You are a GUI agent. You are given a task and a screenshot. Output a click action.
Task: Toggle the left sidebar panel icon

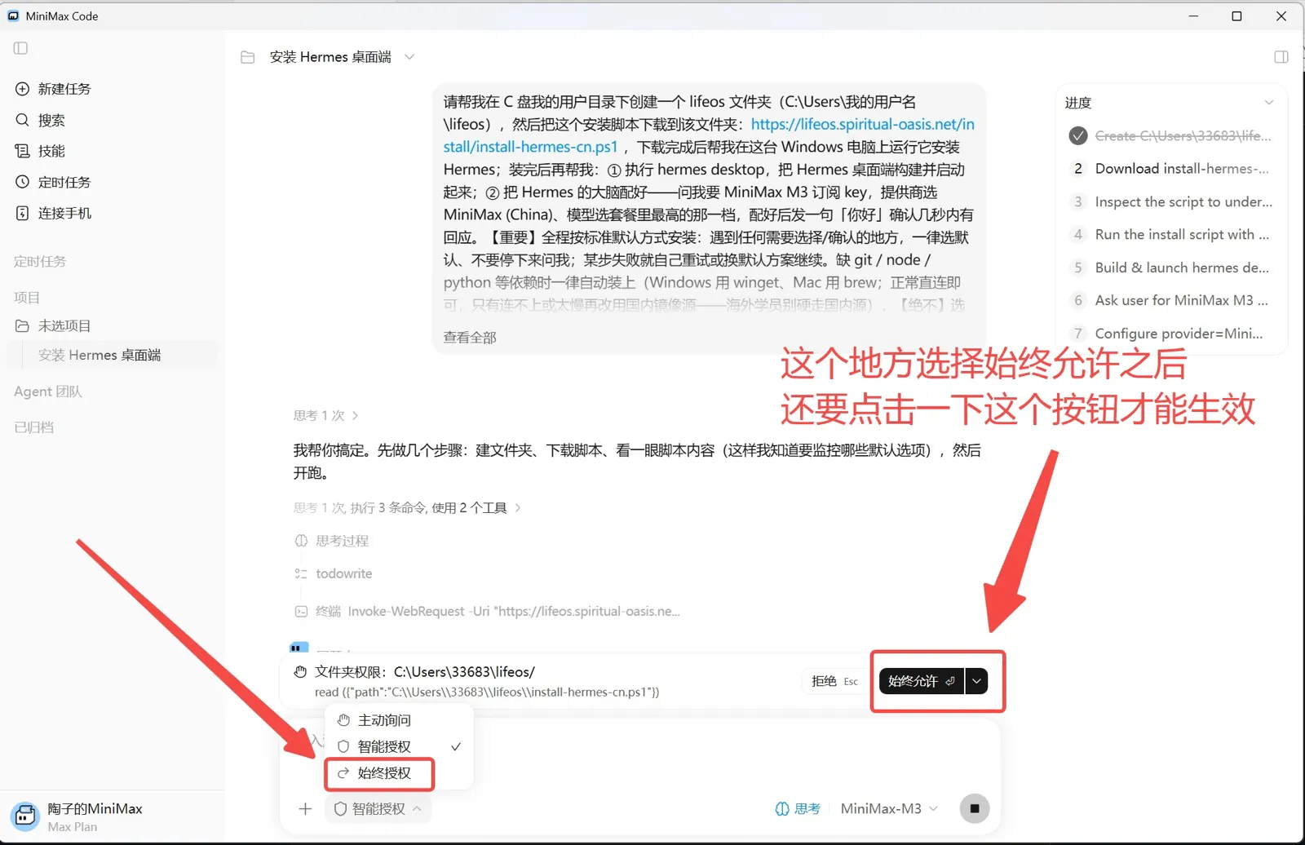pyautogui.click(x=21, y=48)
